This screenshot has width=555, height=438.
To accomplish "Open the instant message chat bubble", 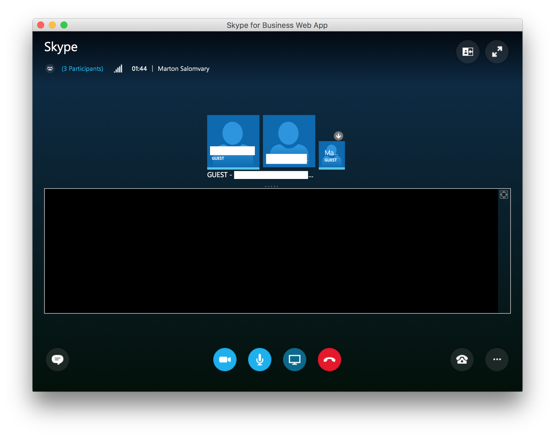I will (x=57, y=359).
